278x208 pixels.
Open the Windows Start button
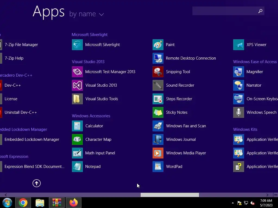tap(7, 203)
